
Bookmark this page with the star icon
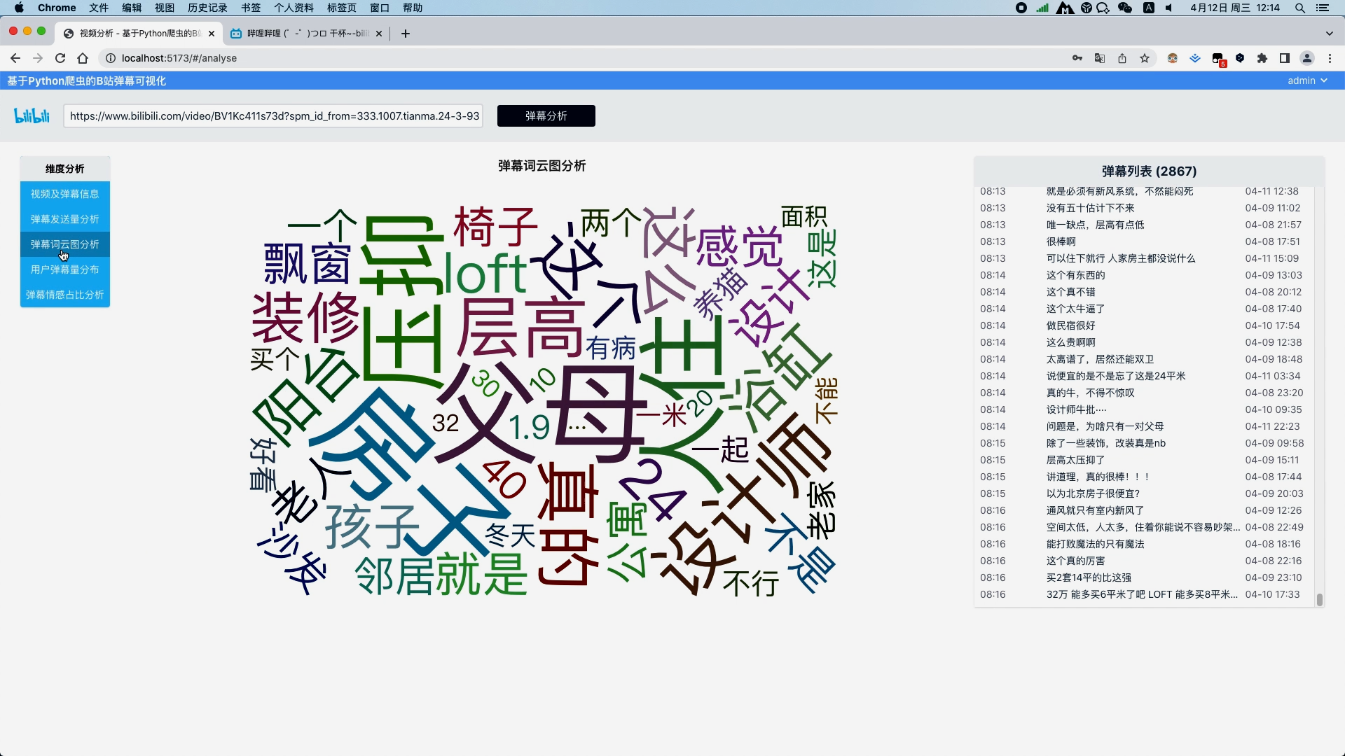[x=1145, y=58]
